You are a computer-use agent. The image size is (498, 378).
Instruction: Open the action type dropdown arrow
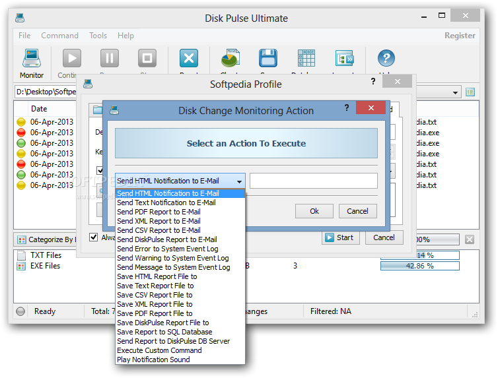point(240,181)
